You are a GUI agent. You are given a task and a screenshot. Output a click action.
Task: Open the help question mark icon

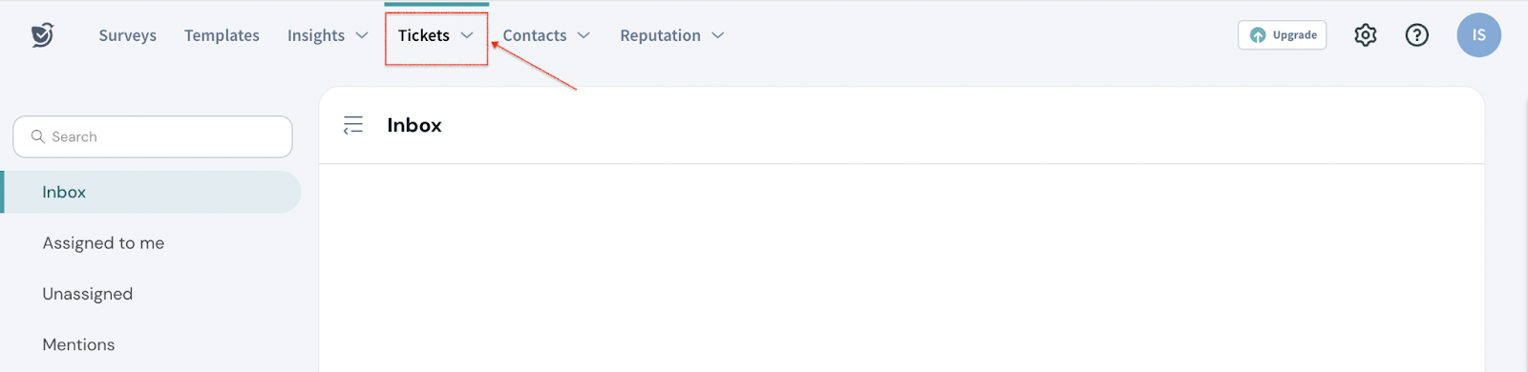(1416, 35)
